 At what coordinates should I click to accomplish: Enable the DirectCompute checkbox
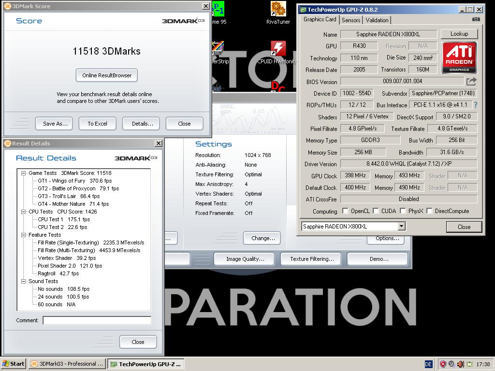click(x=429, y=211)
